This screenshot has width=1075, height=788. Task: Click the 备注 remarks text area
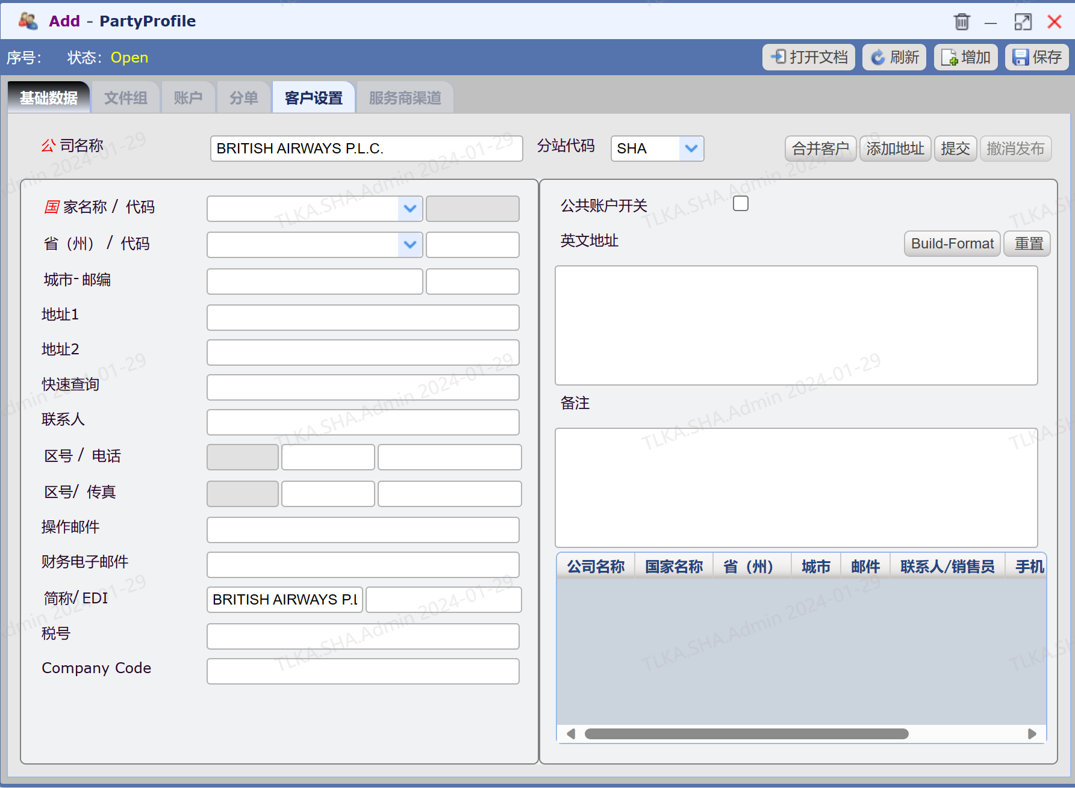click(796, 488)
